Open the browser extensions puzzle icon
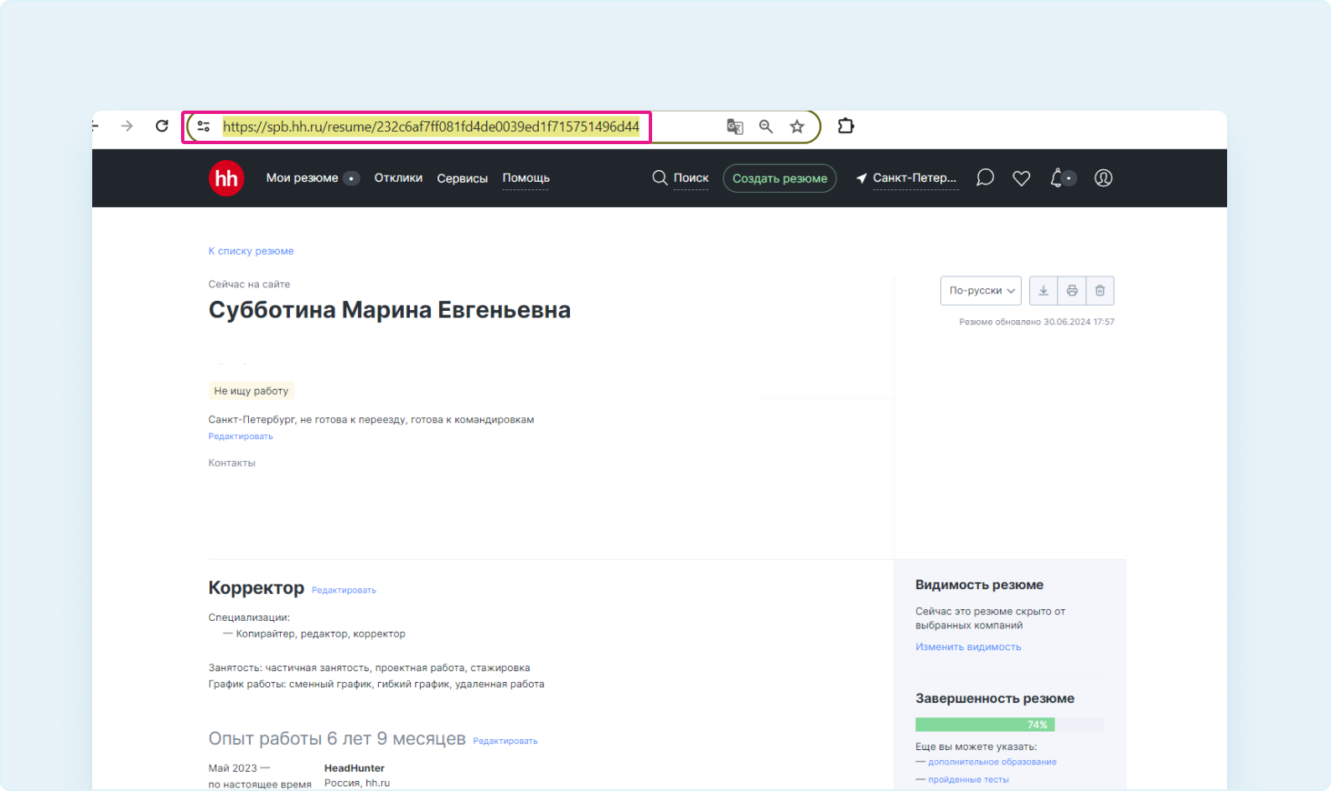Viewport: 1331px width, 791px height. 846,126
